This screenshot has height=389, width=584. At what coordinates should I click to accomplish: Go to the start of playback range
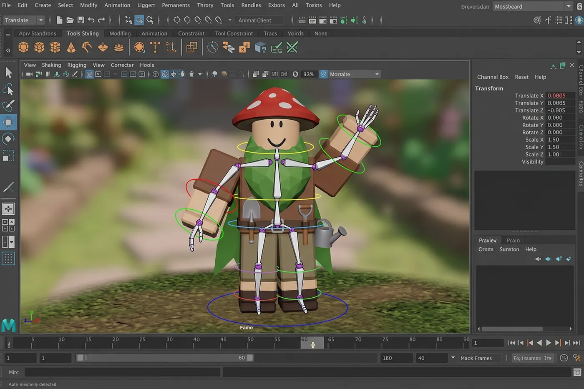(x=511, y=343)
